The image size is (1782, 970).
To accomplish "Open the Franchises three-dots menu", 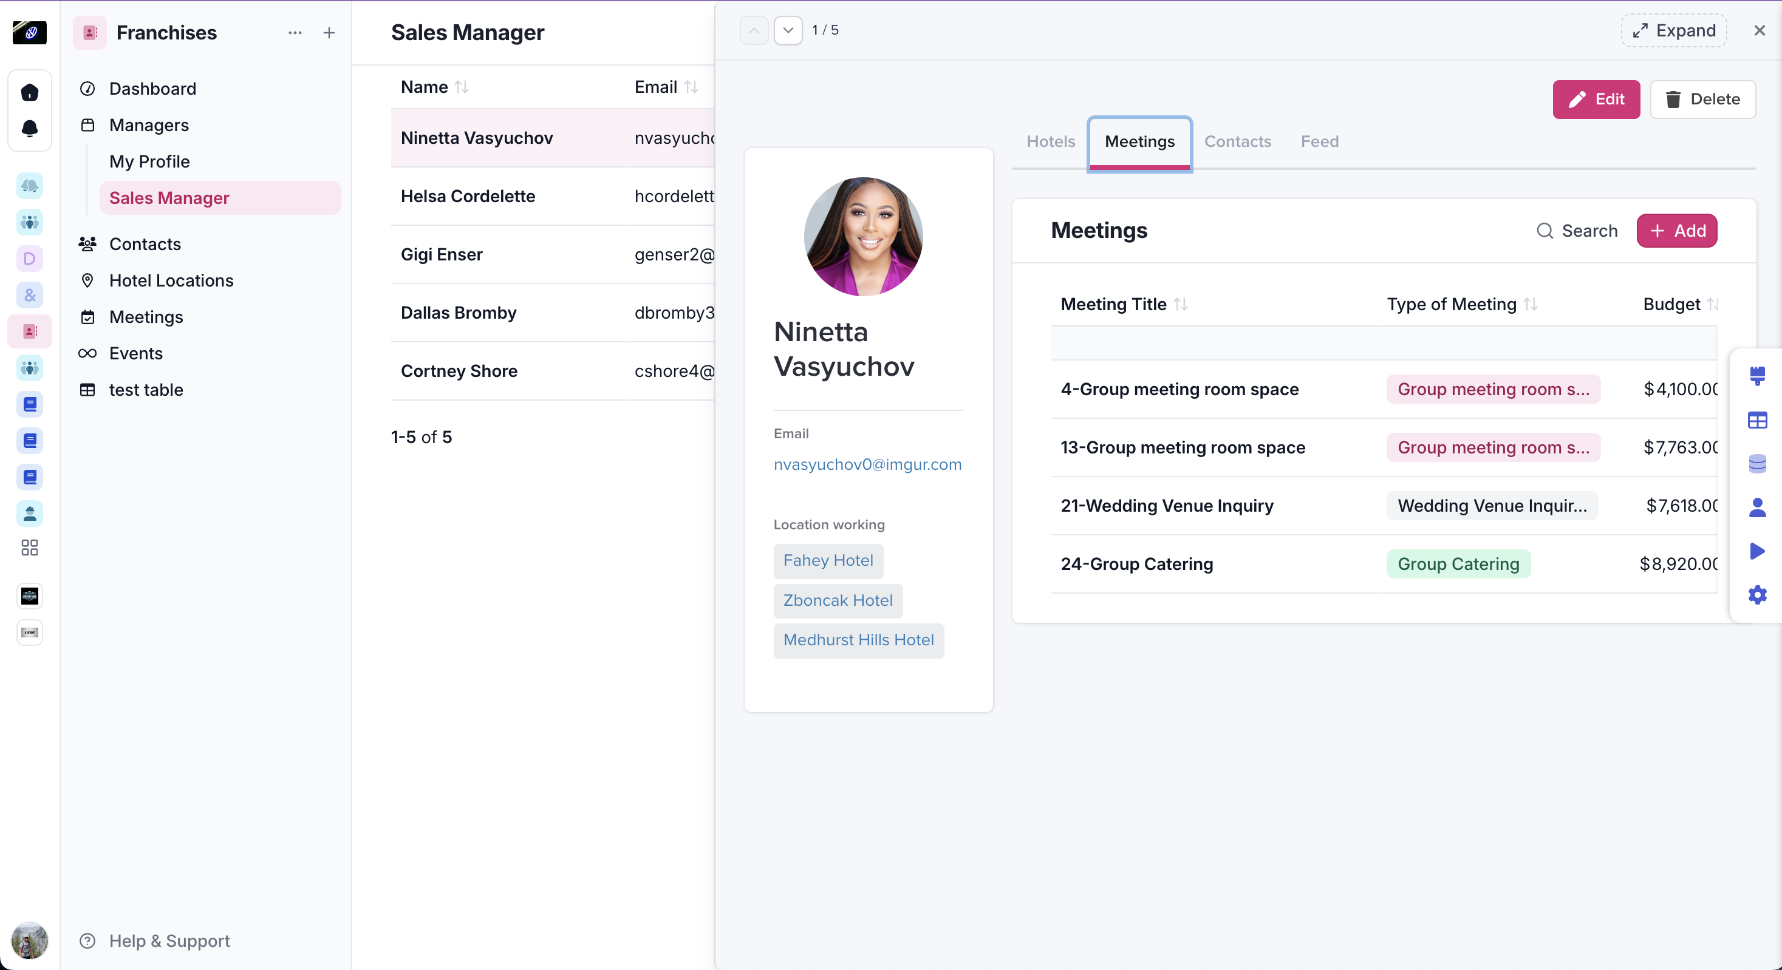I will [295, 33].
